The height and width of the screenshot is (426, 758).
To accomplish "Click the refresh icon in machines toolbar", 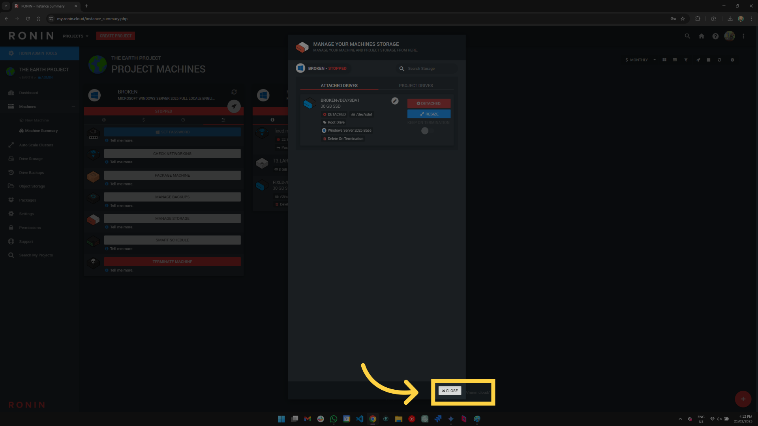I will 719,60.
